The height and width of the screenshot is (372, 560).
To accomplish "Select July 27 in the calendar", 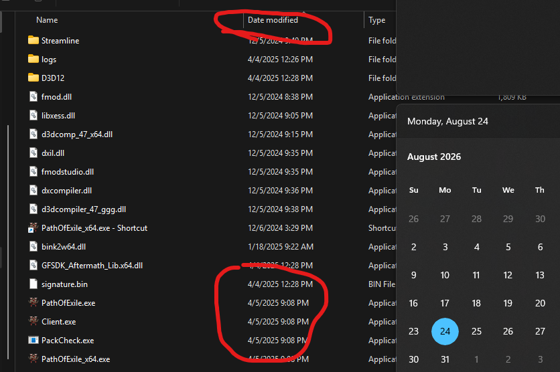I will coord(445,219).
